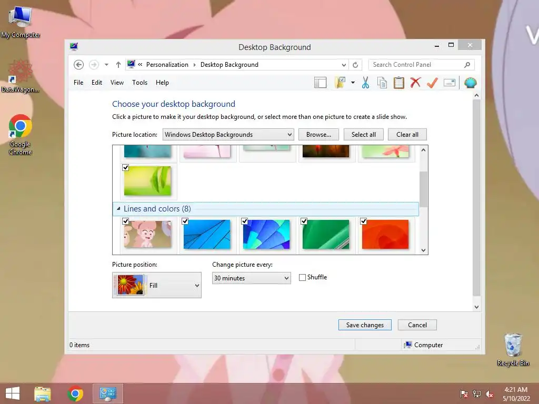Click the Cut scissors toolbar icon

365,83
